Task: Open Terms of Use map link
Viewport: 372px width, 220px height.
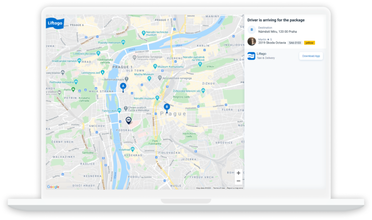Action: point(219,188)
